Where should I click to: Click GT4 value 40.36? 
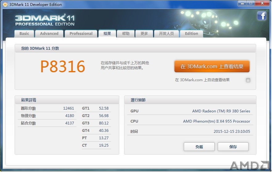104,131
